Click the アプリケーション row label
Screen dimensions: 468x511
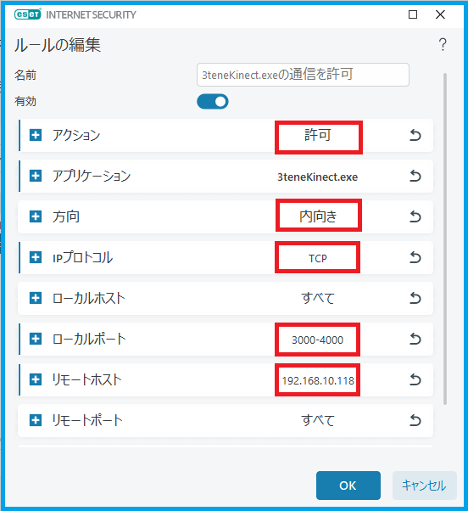tap(92, 176)
